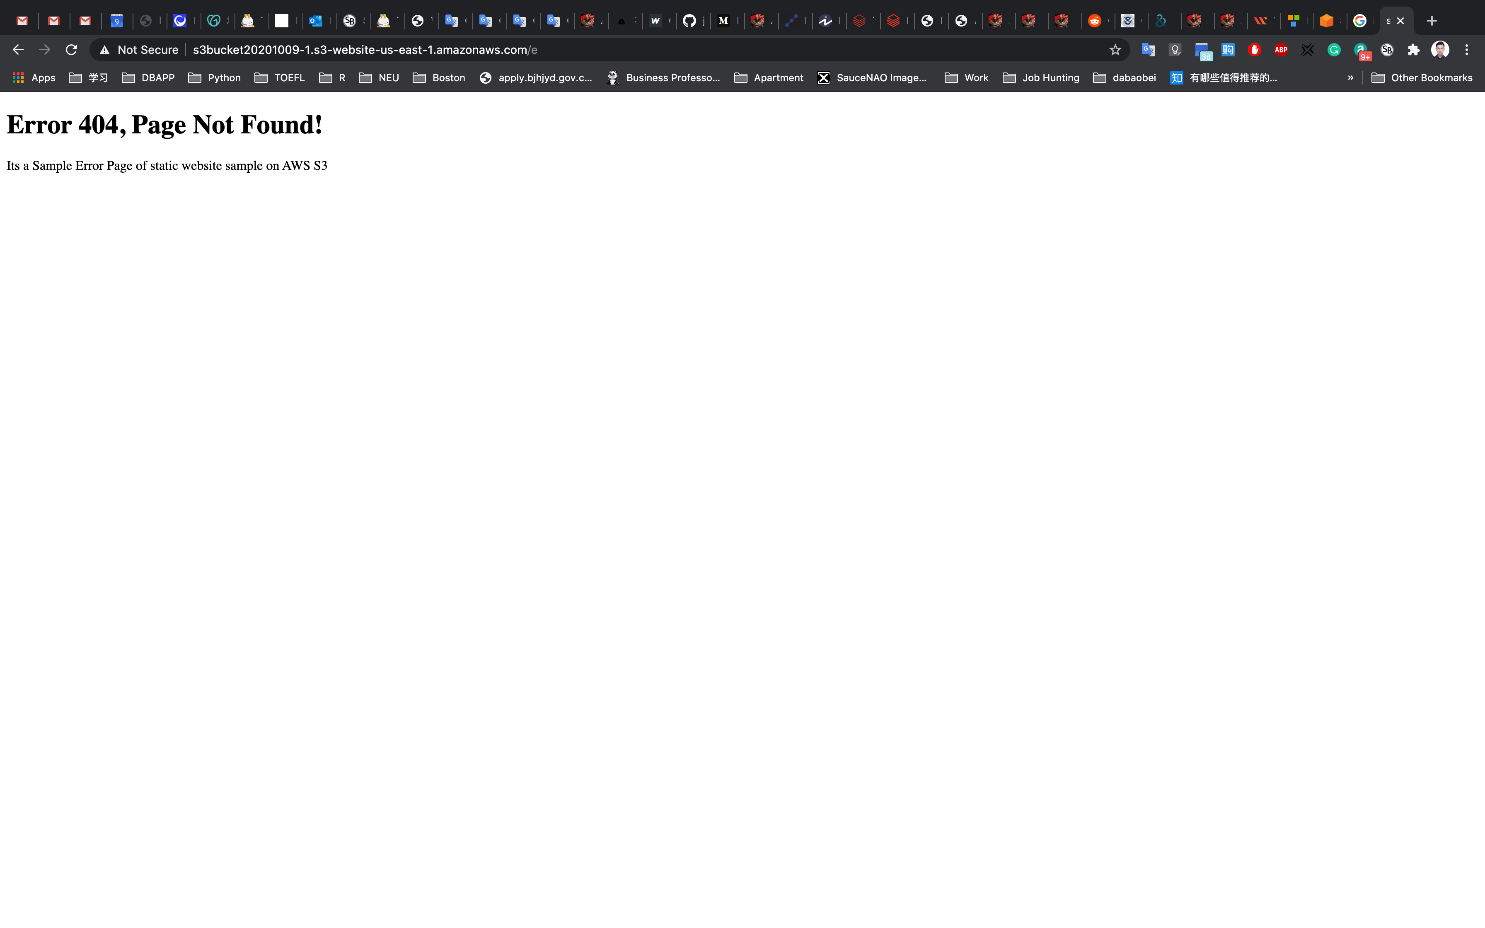Open the Google Keep lightbulb extension
The image size is (1485, 928).
coord(1175,50)
